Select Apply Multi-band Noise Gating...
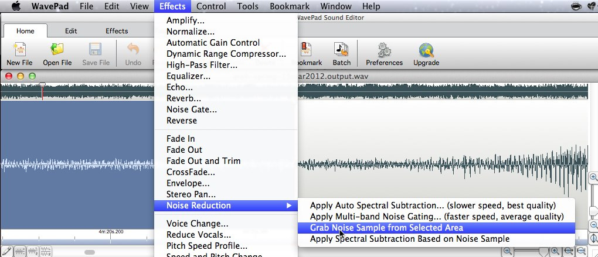The height and width of the screenshot is (257, 598). [x=436, y=217]
